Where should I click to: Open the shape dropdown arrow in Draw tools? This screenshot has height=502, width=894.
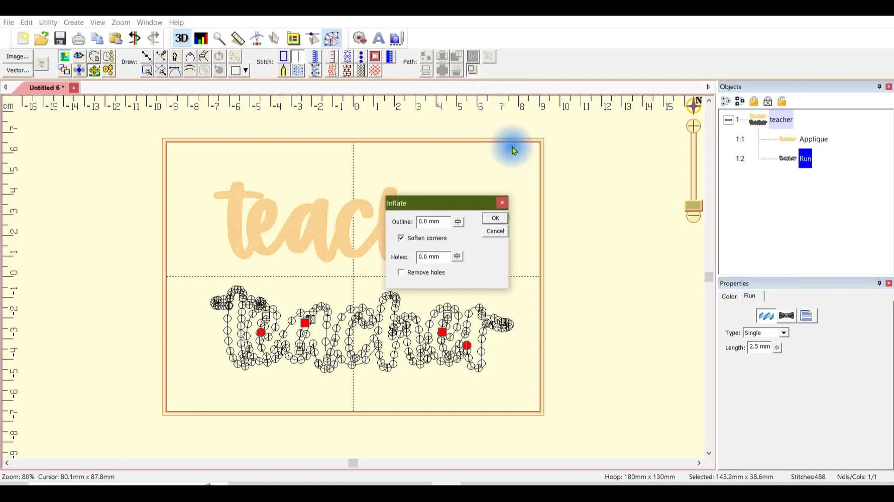pos(246,71)
